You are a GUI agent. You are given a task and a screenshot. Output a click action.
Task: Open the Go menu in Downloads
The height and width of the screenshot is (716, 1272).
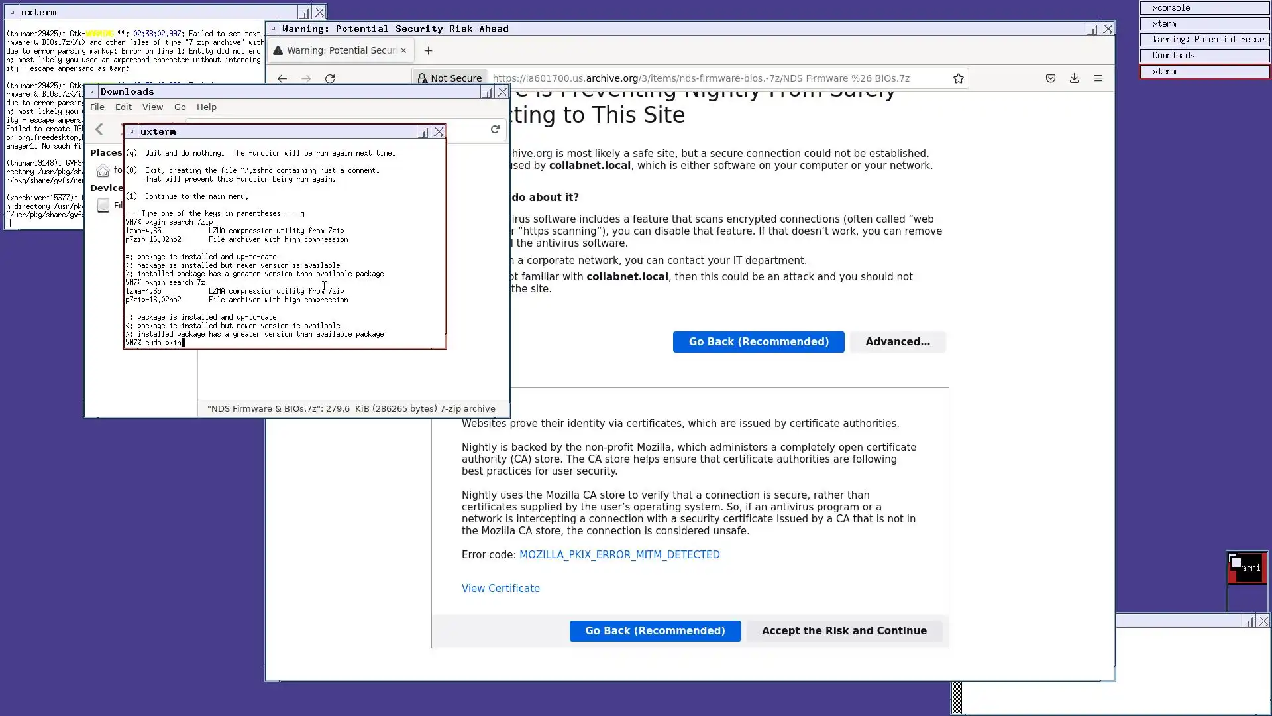(x=180, y=107)
